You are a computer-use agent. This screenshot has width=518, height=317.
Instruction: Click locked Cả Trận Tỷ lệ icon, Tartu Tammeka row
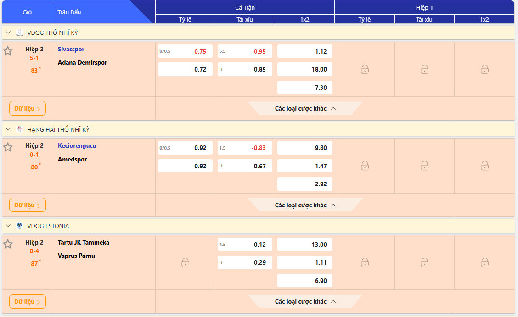(186, 262)
